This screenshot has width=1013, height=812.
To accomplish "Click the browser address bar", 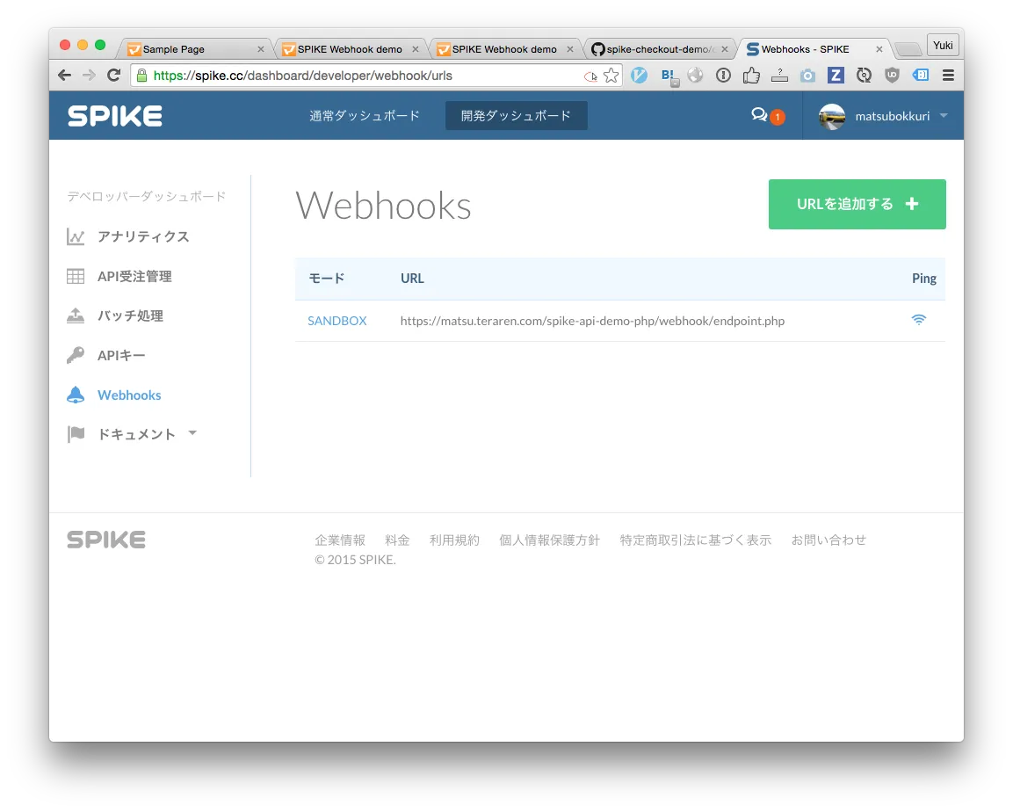I will 351,76.
